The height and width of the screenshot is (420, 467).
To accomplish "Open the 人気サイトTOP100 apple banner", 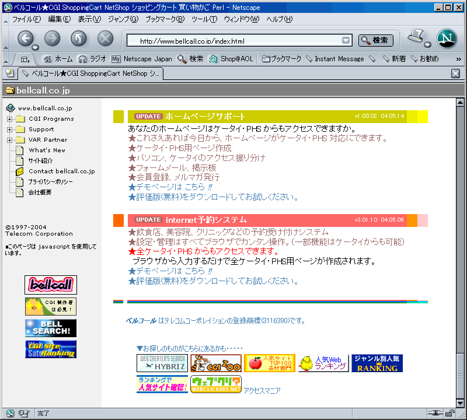I will [x=270, y=363].
